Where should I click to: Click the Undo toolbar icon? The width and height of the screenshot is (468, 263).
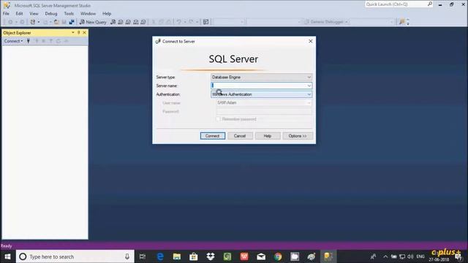coord(178,22)
